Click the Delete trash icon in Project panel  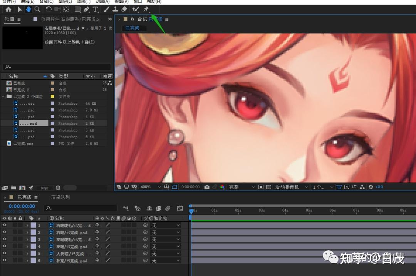pyautogui.click(x=58, y=188)
